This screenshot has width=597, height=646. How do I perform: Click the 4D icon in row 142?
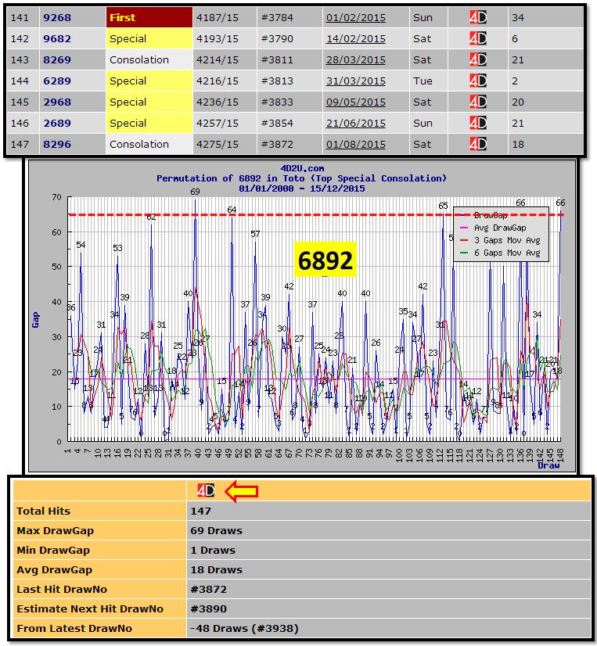477,39
